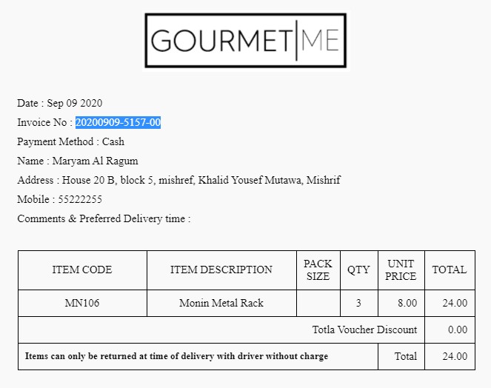Click the return policy note text
The width and height of the screenshot is (491, 388).
coord(176,356)
